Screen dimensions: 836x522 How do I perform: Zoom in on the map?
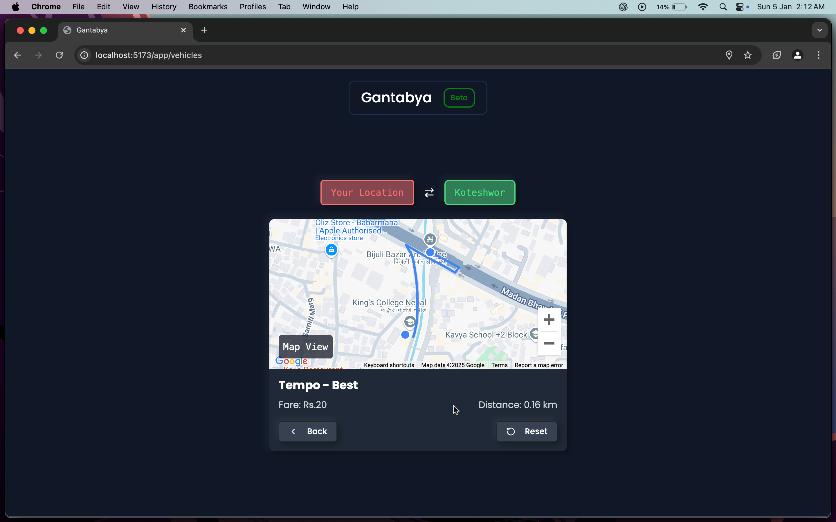[x=549, y=320]
